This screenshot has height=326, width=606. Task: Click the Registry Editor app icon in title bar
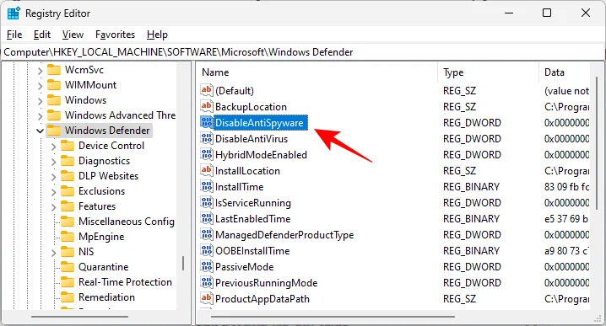coord(14,13)
